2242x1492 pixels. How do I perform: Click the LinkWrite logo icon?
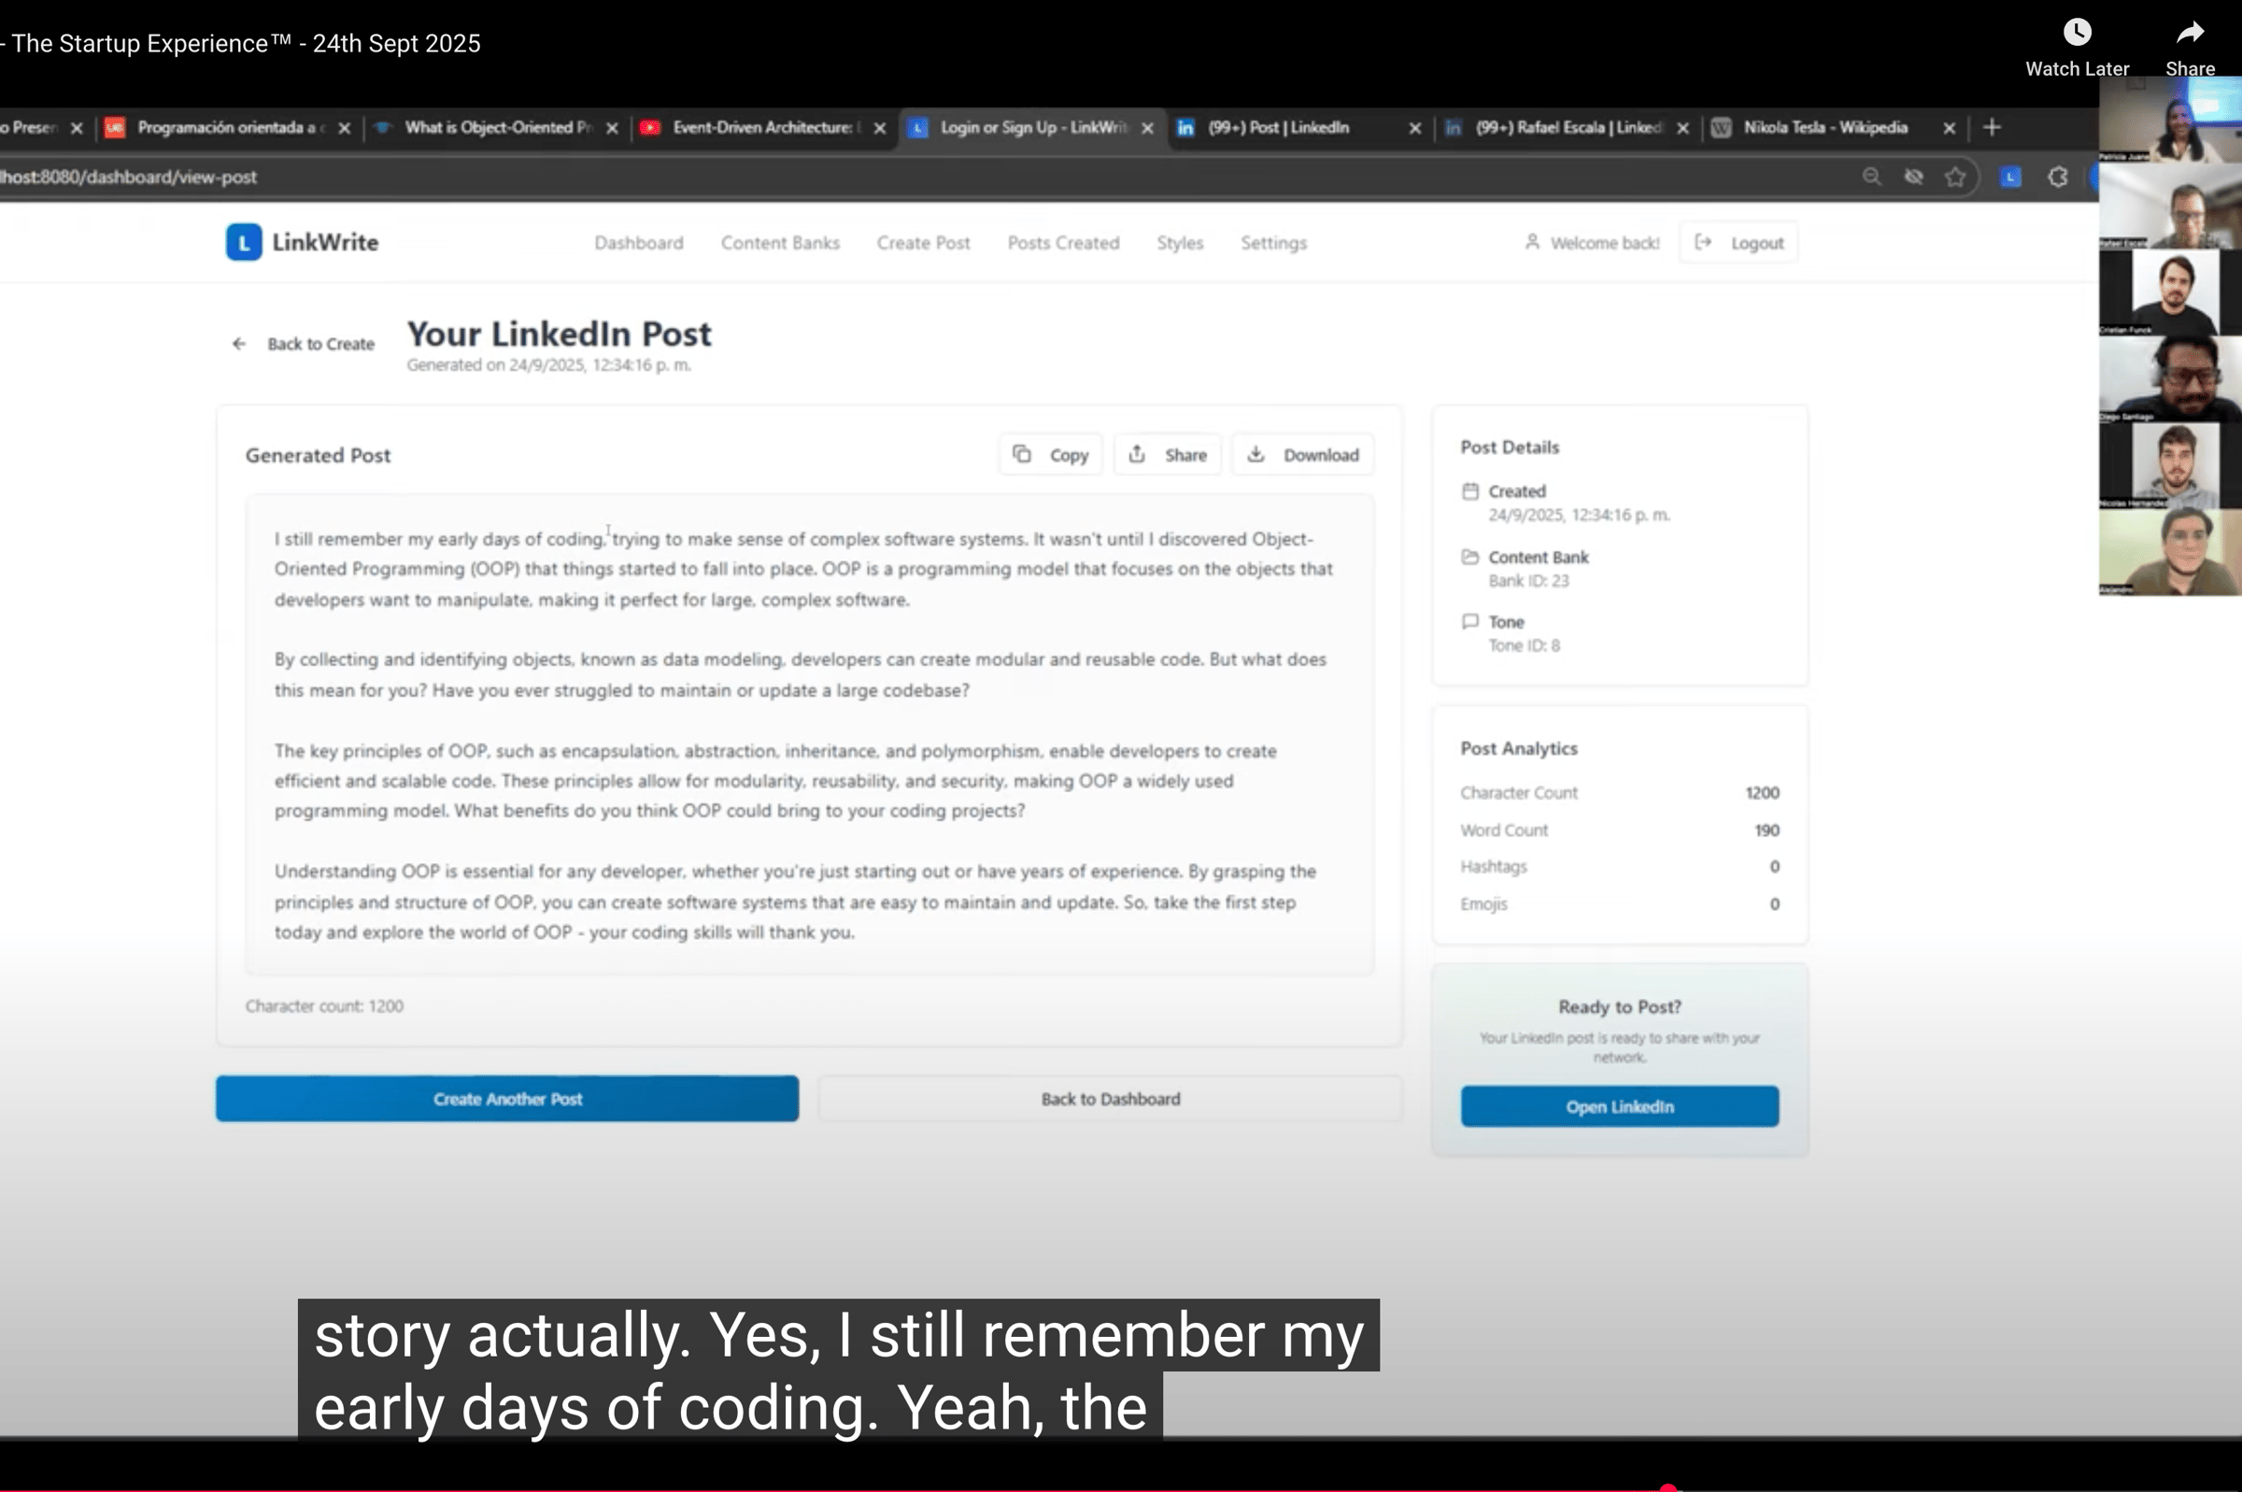point(244,242)
